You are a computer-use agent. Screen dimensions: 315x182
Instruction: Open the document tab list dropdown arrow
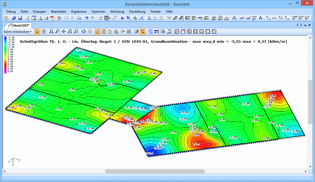(305, 25)
